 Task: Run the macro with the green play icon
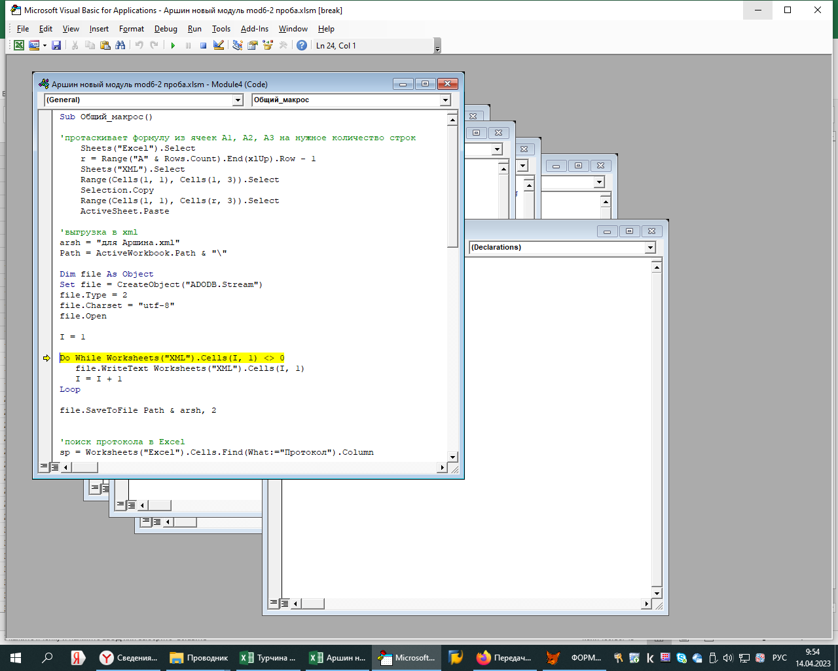point(173,45)
